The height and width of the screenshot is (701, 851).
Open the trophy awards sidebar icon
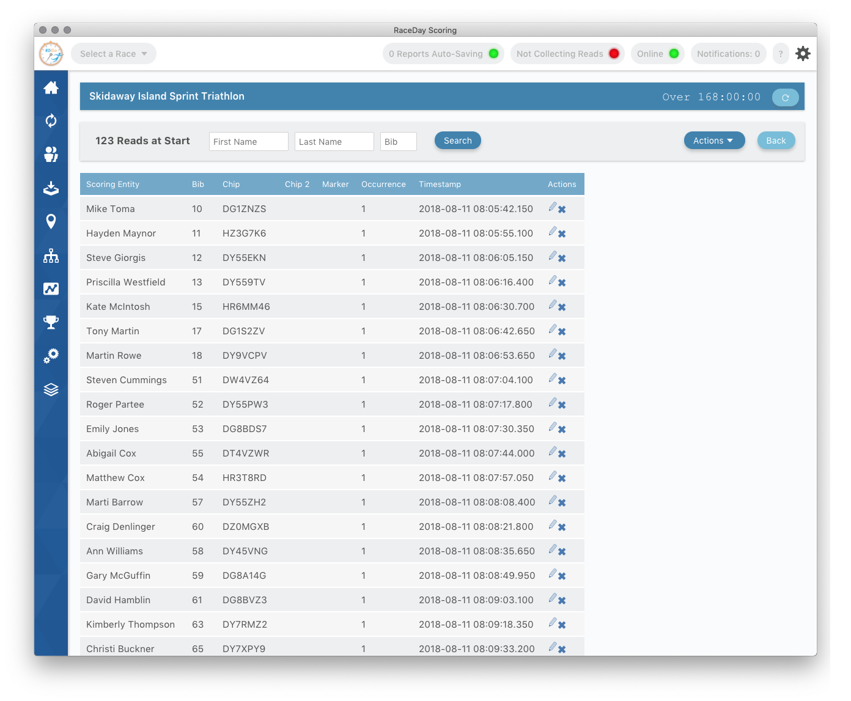[51, 322]
